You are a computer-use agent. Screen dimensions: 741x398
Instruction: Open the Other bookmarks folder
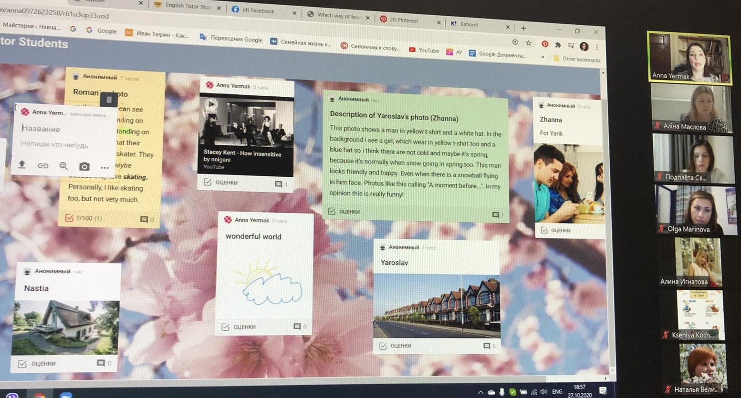pyautogui.click(x=577, y=59)
